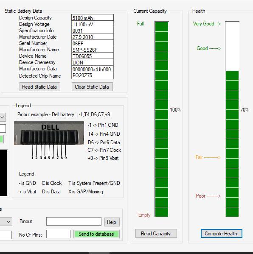Select the Manufacturer Name field SMP-SS26F
The width and height of the screenshot is (253, 254).
[93, 50]
